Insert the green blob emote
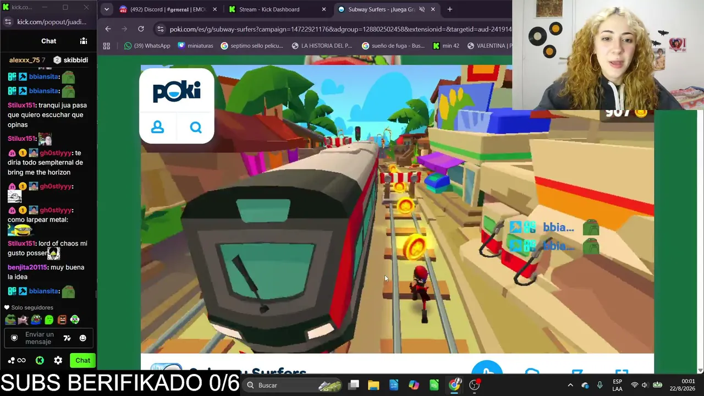 click(49, 320)
